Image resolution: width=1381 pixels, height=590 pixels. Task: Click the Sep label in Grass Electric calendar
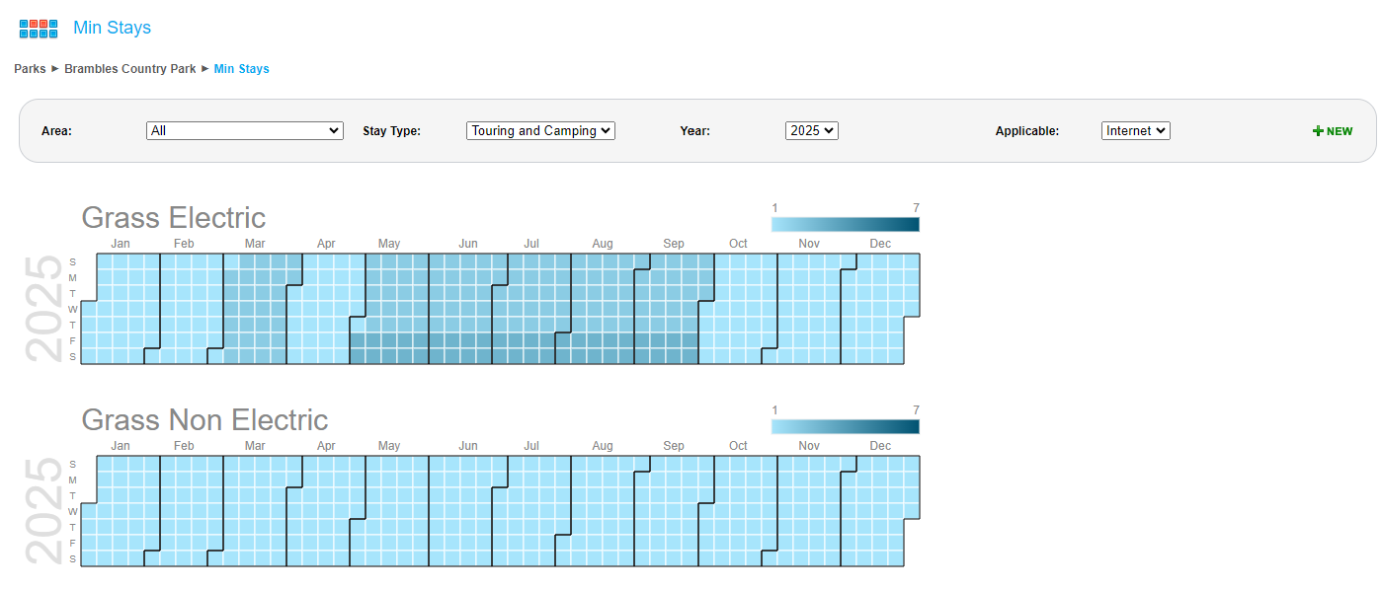[674, 244]
